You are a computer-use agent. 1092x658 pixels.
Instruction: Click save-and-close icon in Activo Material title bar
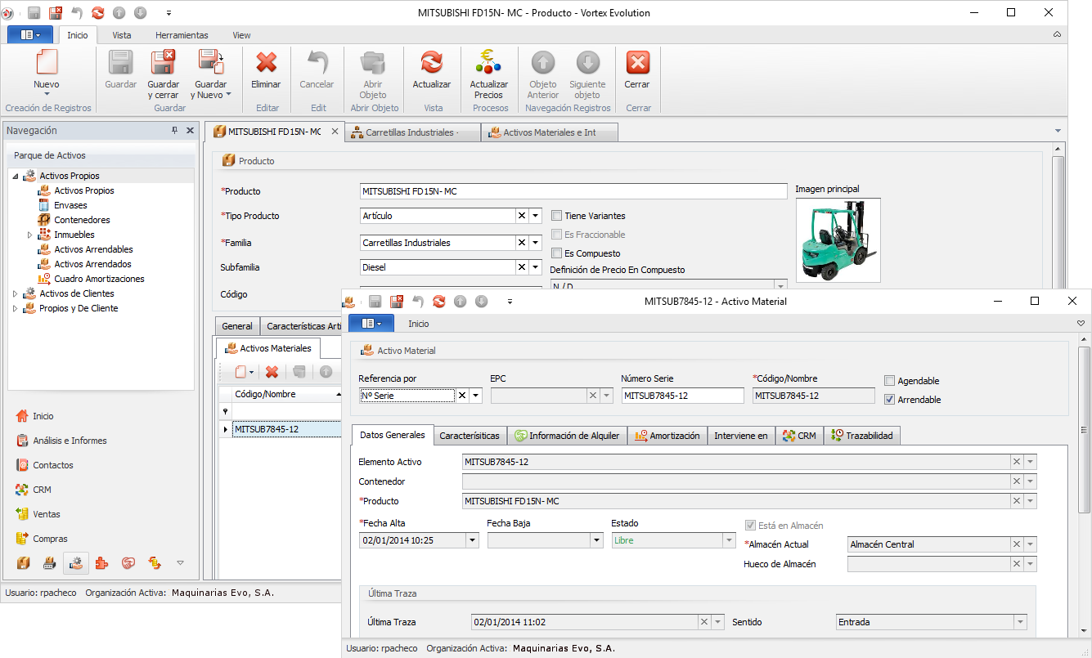[397, 301]
